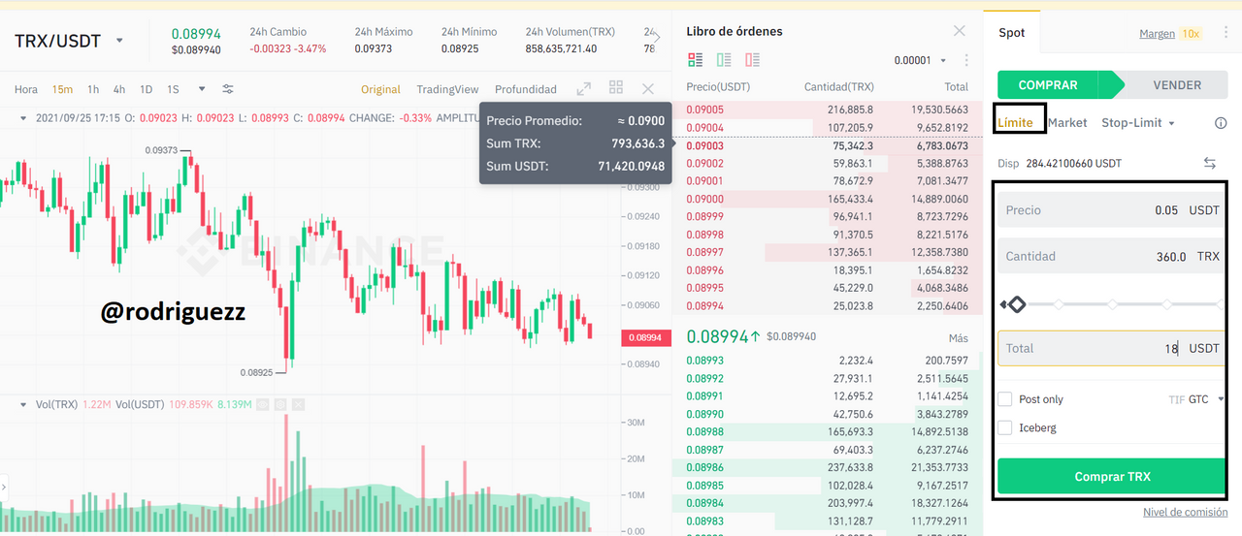Select the Hora time view

tap(26, 89)
